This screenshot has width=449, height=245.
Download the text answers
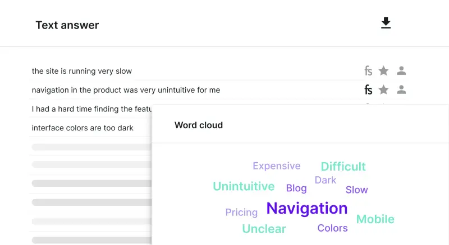pos(386,23)
